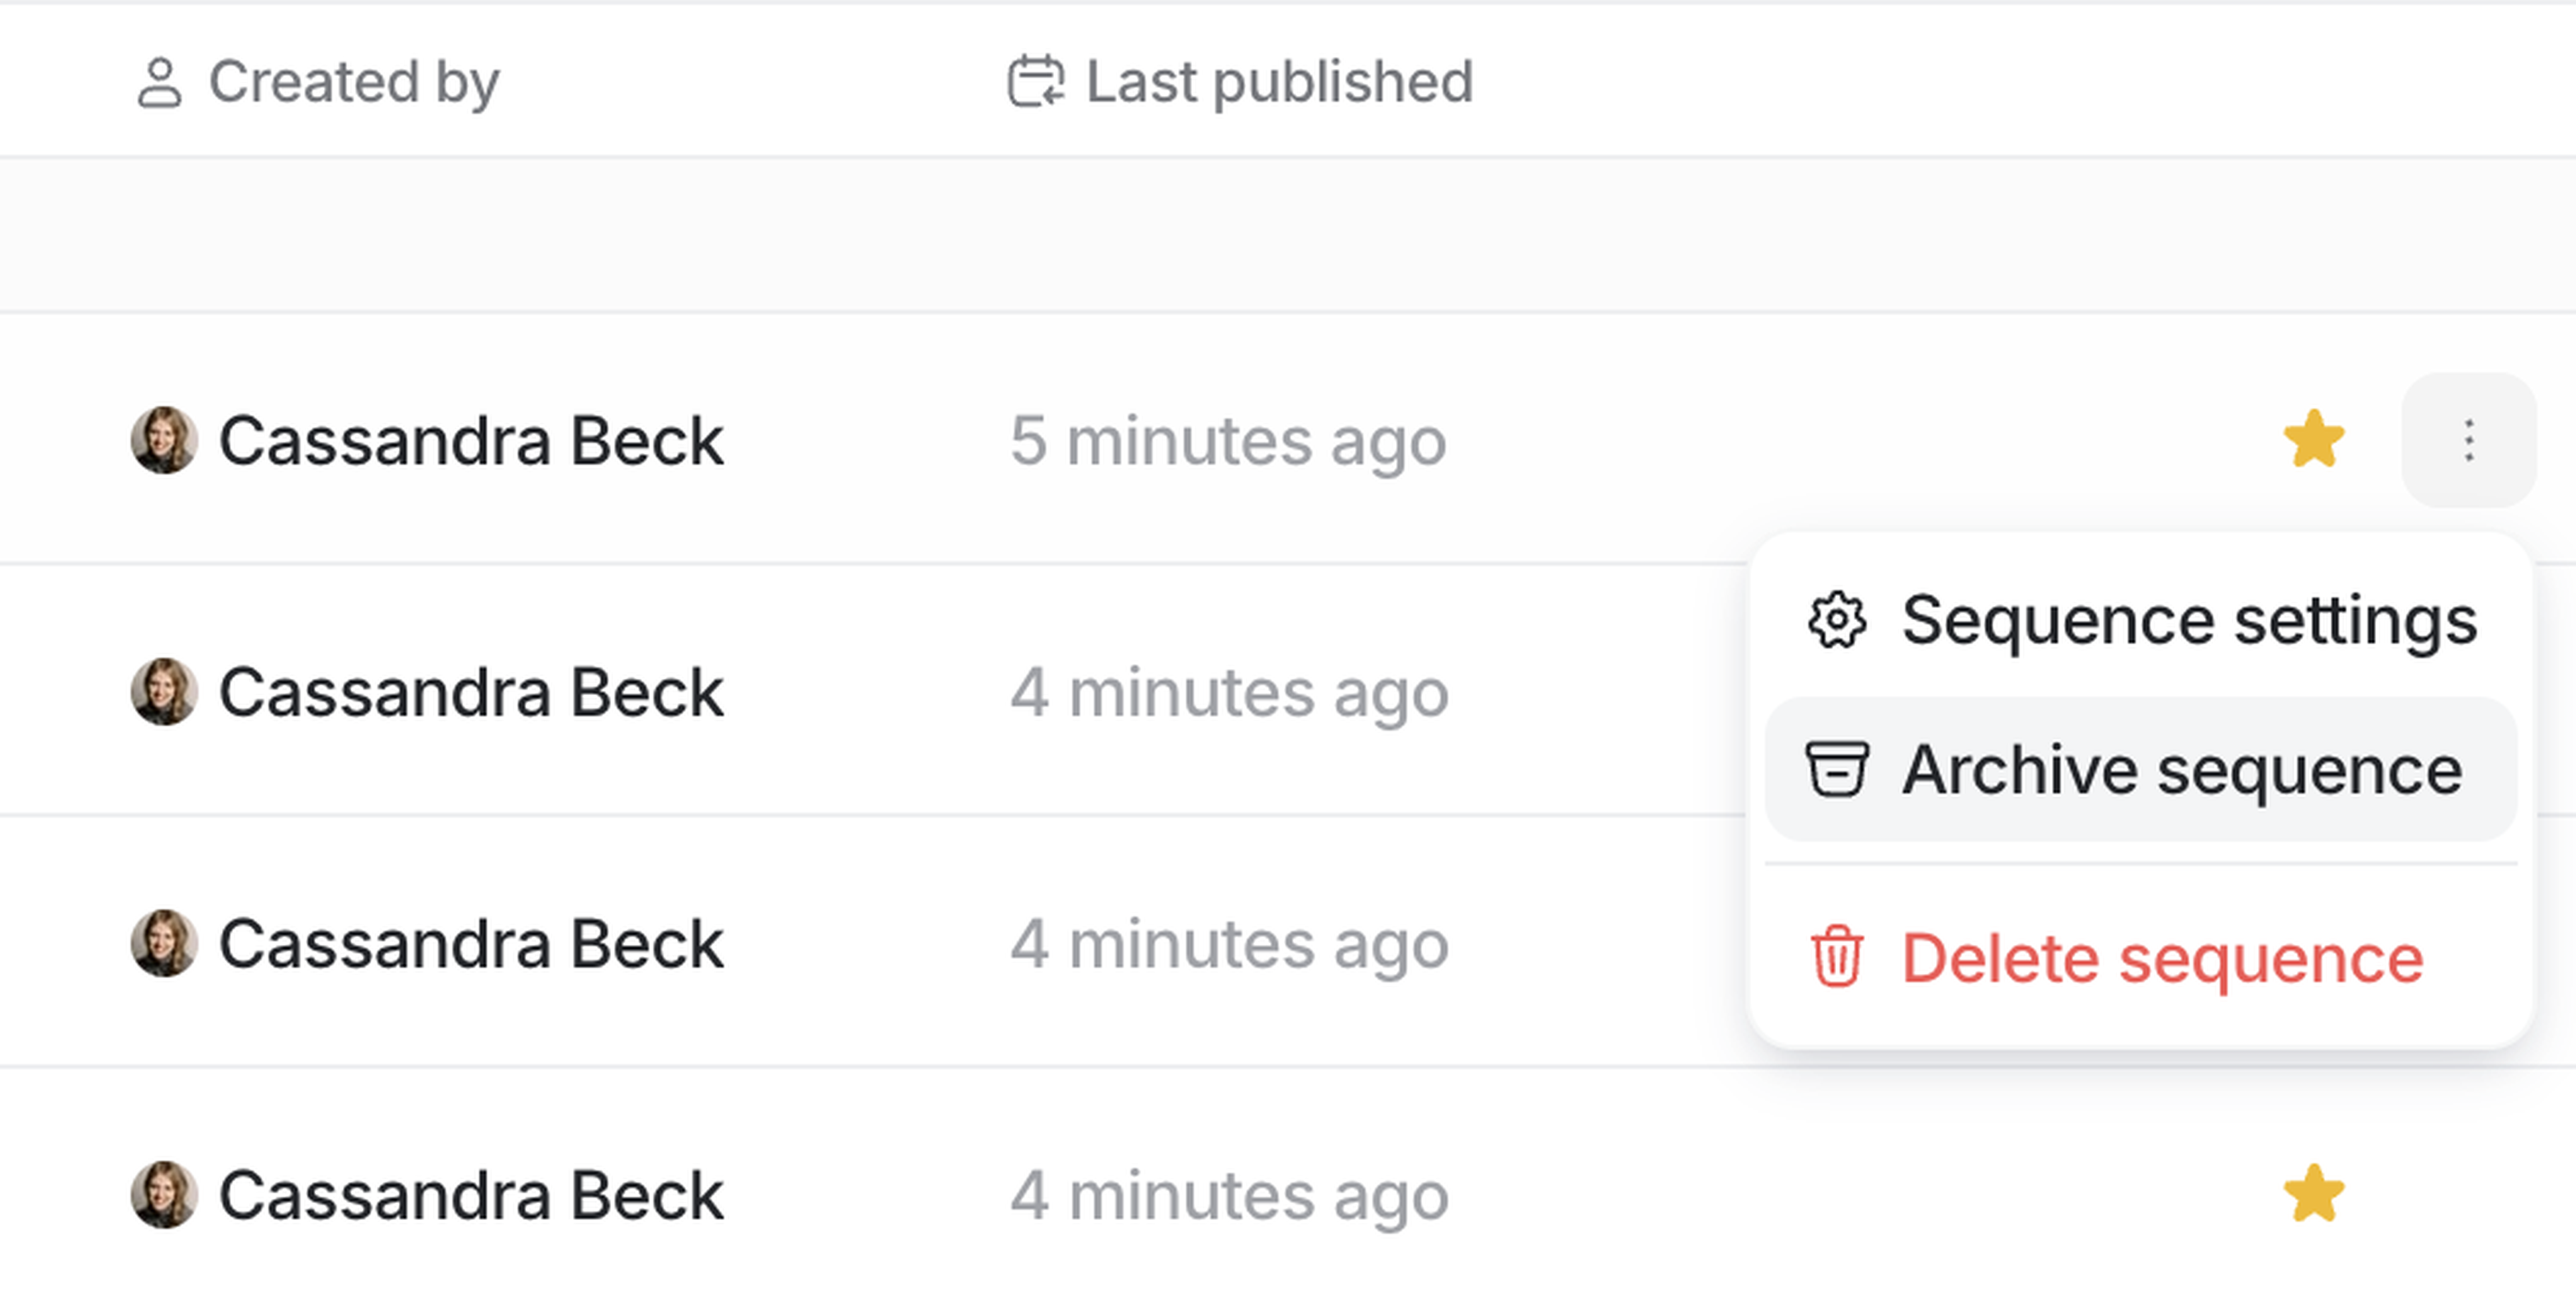Click the calendar icon beside Last published
This screenshot has height=1311, width=2576.
pyautogui.click(x=1035, y=82)
